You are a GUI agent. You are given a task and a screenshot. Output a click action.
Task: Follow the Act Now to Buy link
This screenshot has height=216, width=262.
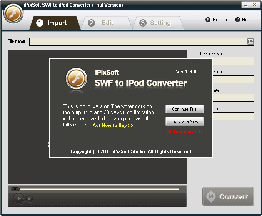[x=113, y=125]
